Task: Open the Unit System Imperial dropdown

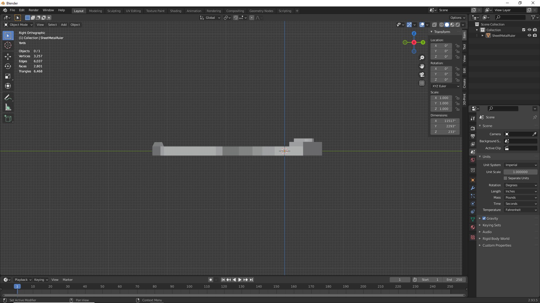Action: [x=521, y=165]
